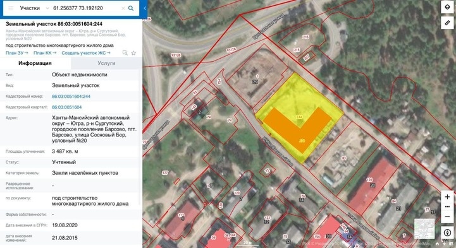The image size is (456, 248).
Task: Clear the search coordinates with X
Action: click(x=123, y=8)
